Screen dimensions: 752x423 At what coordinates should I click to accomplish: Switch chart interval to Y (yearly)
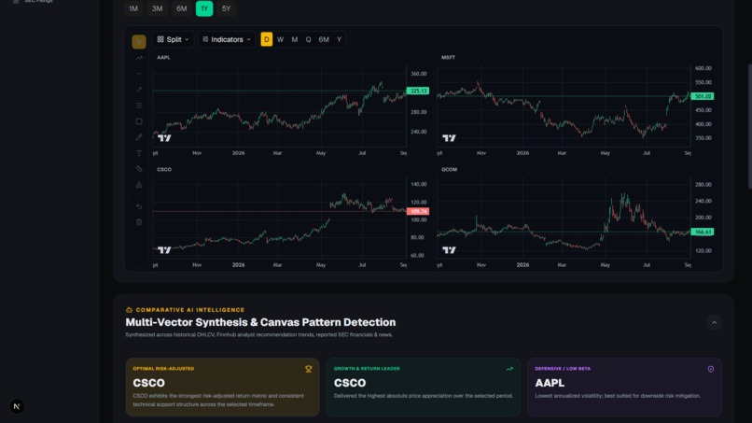[x=339, y=39]
